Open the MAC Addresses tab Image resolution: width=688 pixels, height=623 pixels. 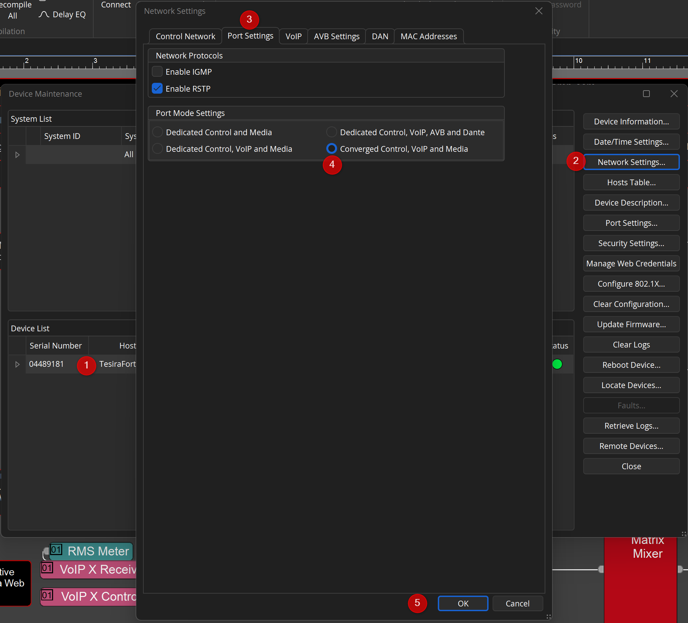point(429,36)
